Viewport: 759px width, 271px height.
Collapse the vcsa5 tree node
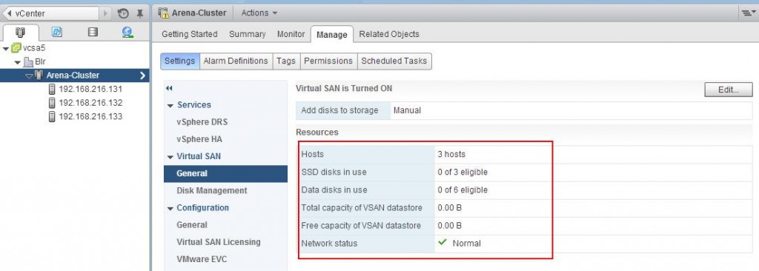[x=6, y=48]
